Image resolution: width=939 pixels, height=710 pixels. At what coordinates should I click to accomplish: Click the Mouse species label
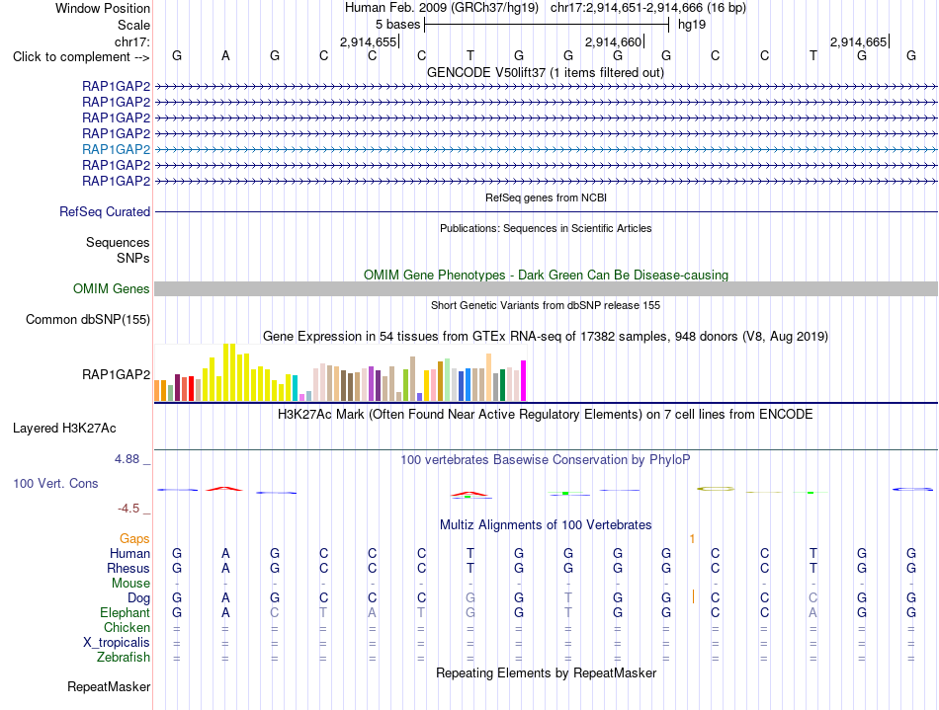[130, 584]
